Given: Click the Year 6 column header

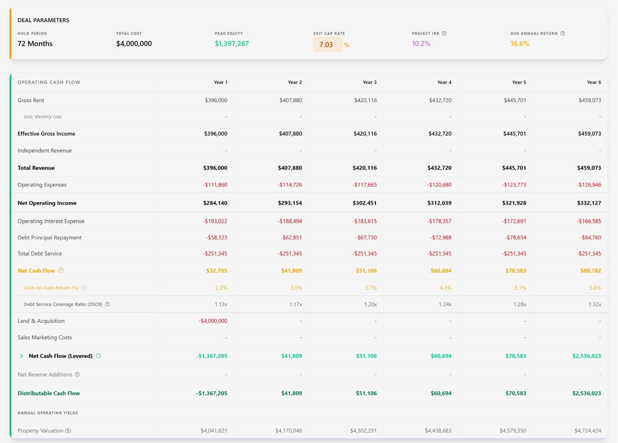Looking at the screenshot, I should [x=594, y=82].
